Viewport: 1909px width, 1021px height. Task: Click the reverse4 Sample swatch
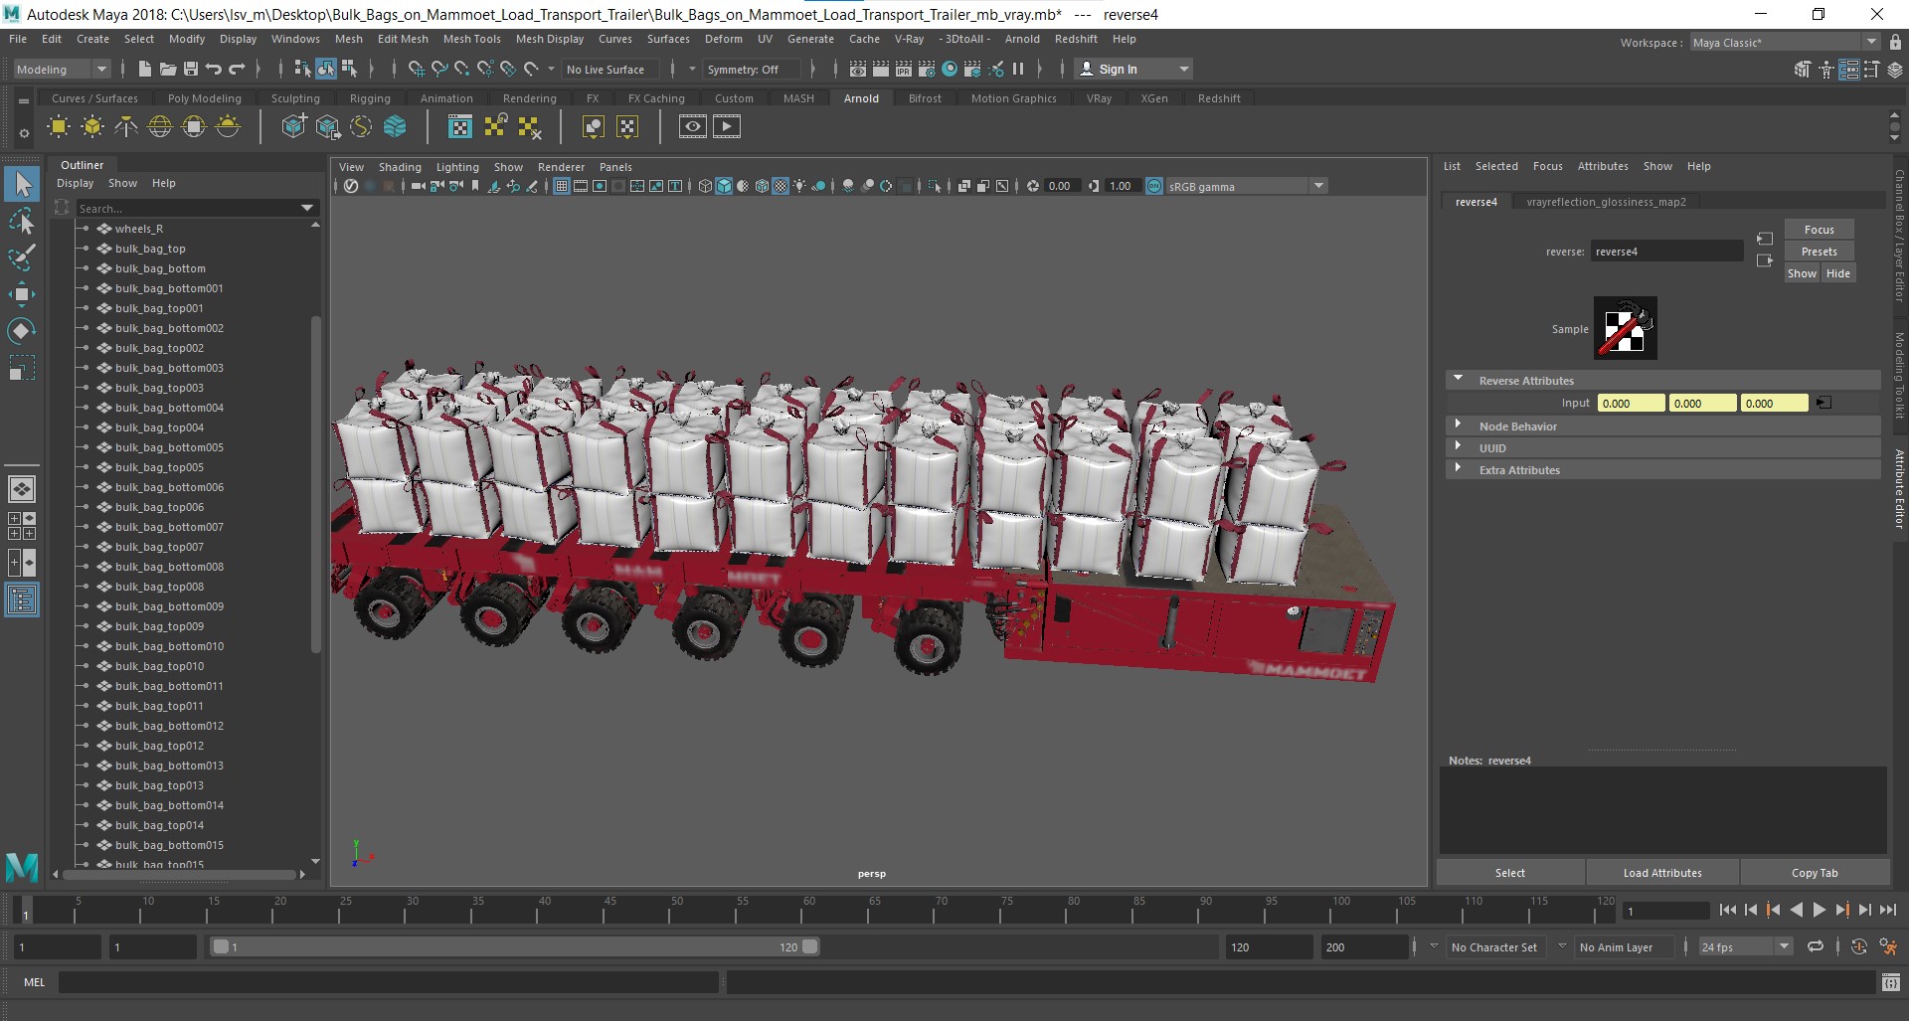pos(1625,328)
